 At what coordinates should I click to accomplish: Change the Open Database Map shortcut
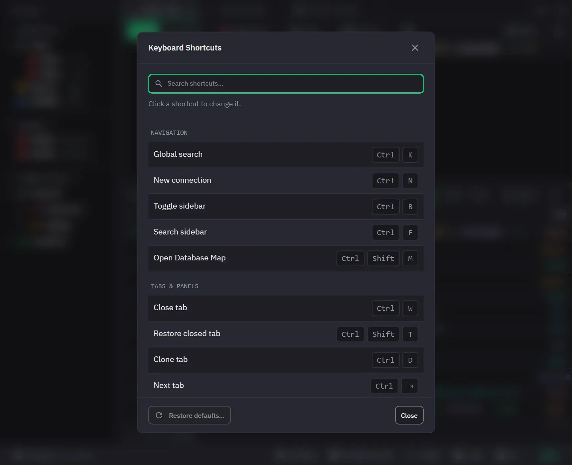286,258
